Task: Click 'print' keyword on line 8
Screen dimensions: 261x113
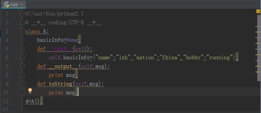Action: tap(56, 75)
